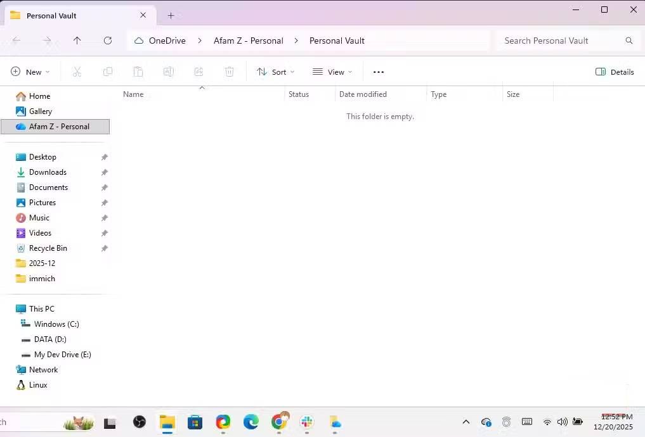The height and width of the screenshot is (437, 645).
Task: Open the Sort options dropdown
Action: pos(276,72)
